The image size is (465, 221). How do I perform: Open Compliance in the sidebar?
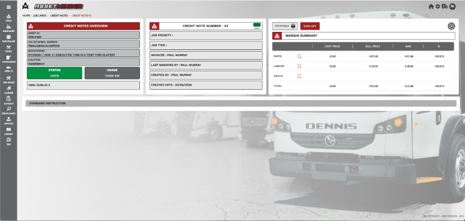coord(9,111)
